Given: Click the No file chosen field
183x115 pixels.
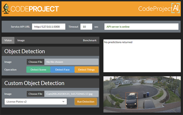Looking at the screenshot, I should [x=71, y=62].
